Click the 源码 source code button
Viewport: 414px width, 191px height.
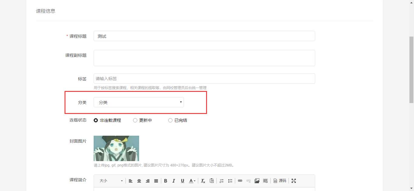pyautogui.click(x=280, y=181)
